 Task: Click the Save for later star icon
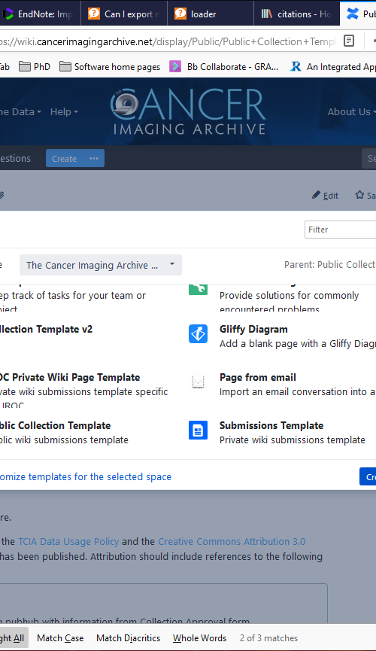pos(359,195)
